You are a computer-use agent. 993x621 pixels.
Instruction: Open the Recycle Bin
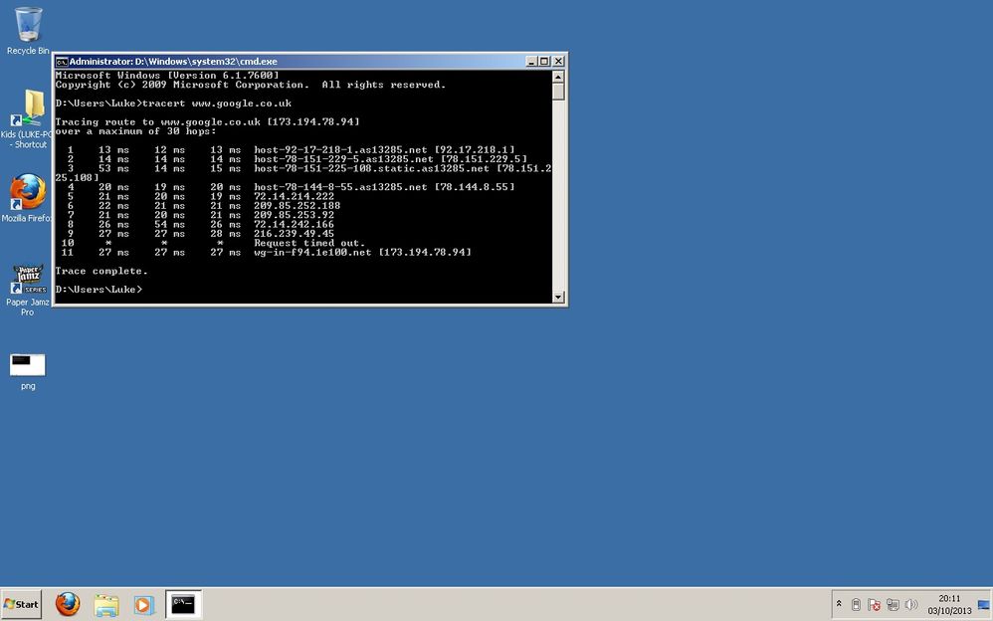[x=27, y=25]
